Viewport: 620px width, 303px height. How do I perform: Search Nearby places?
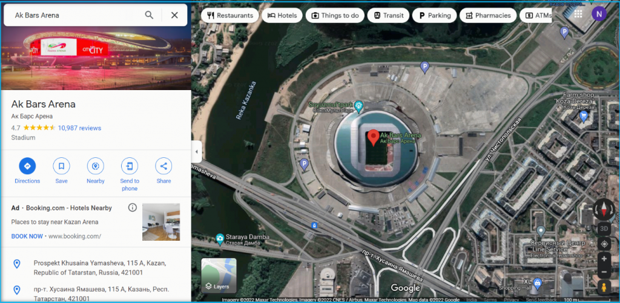pos(95,166)
